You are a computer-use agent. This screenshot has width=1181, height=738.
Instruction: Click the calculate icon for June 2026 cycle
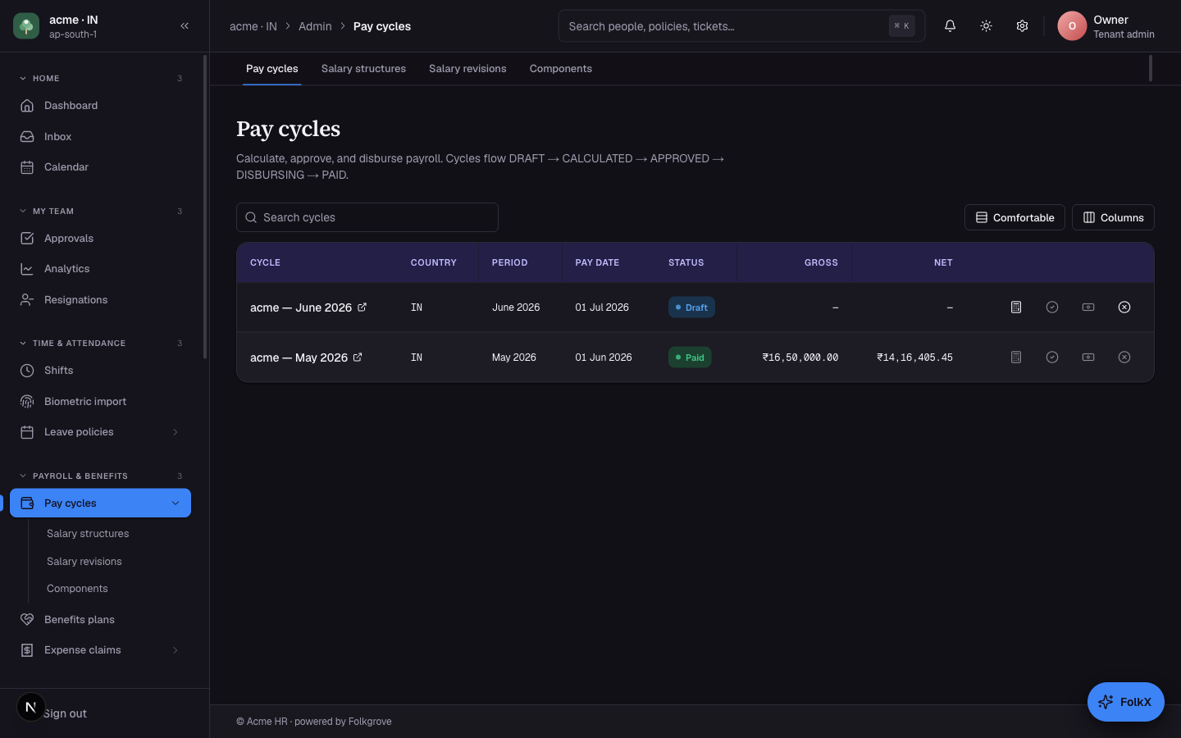(x=1016, y=307)
